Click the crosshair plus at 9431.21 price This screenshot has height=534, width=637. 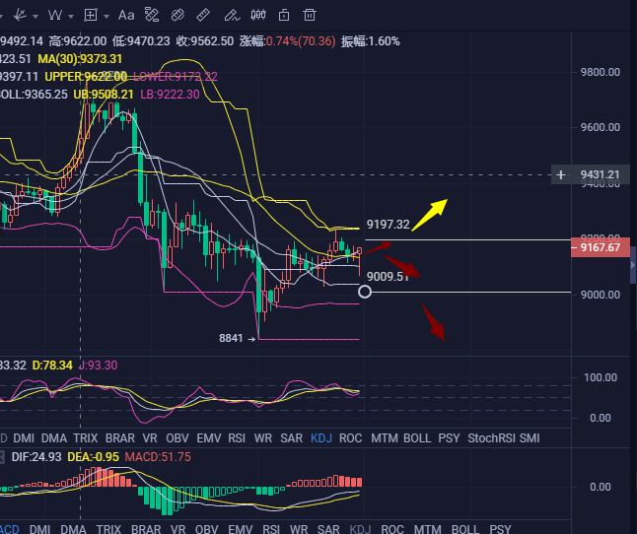(x=561, y=175)
